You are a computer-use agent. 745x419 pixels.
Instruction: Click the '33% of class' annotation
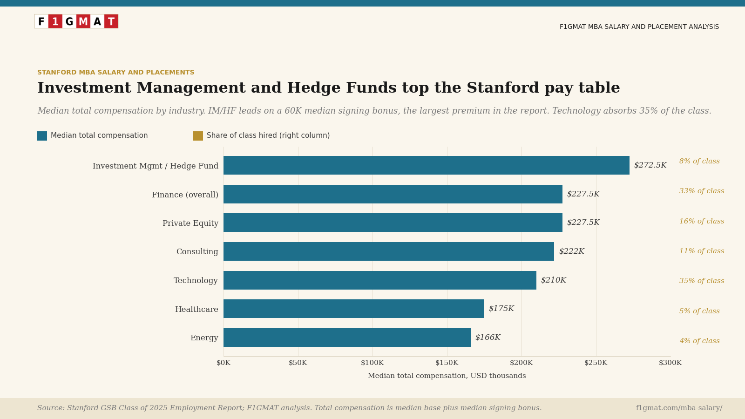(702, 191)
